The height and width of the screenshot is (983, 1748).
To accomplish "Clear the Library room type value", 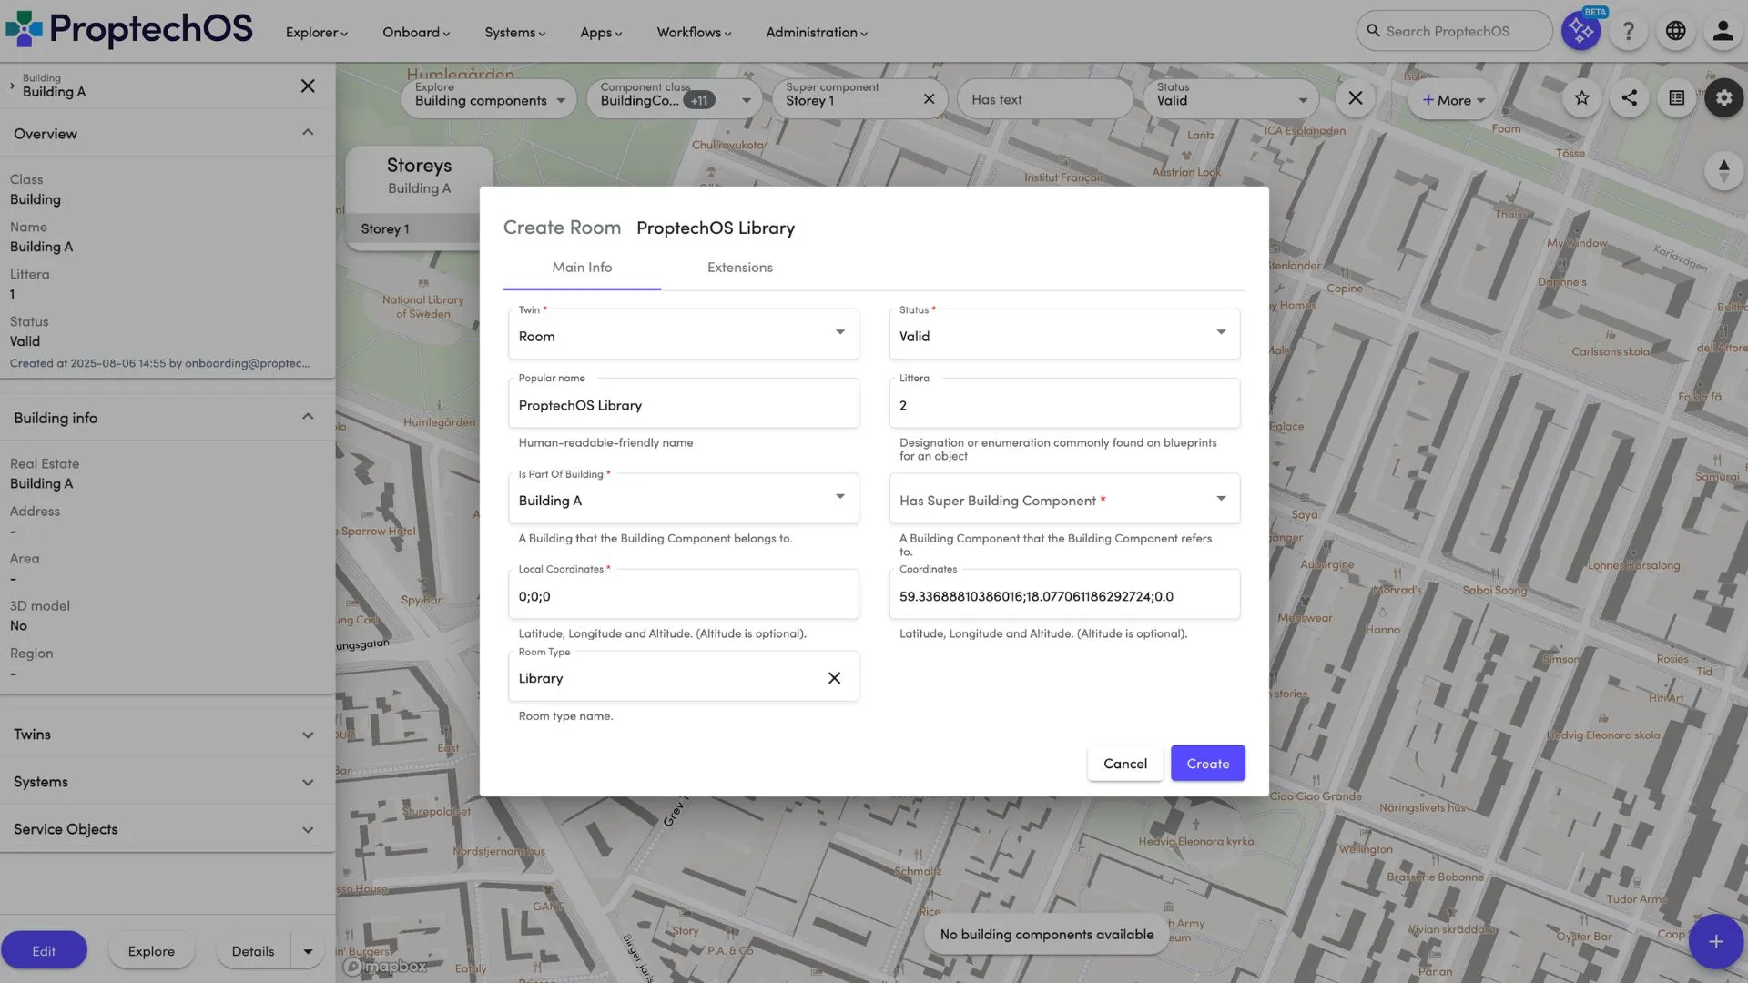I will coord(834,678).
